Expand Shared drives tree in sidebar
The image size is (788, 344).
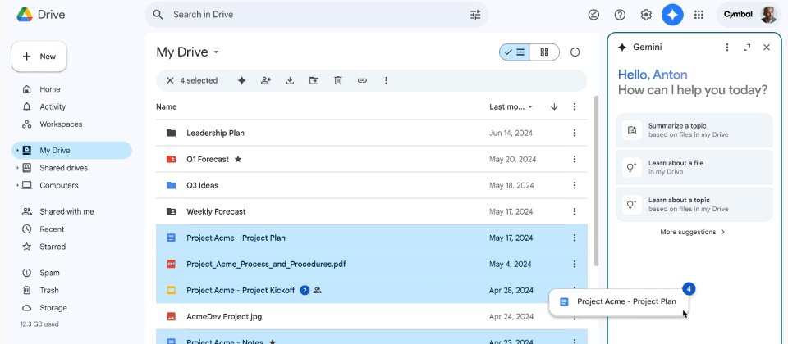(17, 168)
